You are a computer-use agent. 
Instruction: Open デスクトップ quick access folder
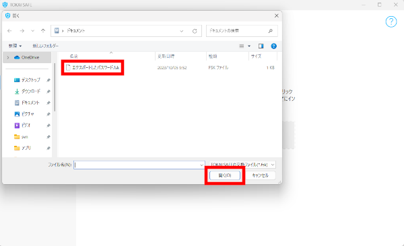point(31,80)
